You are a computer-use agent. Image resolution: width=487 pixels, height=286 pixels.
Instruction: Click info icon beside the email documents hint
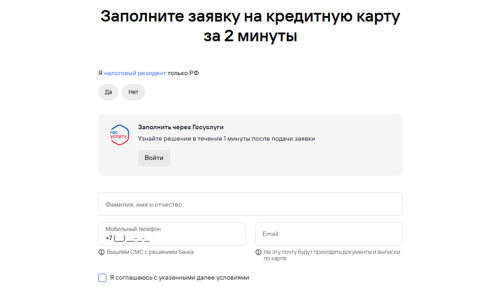pos(258,252)
